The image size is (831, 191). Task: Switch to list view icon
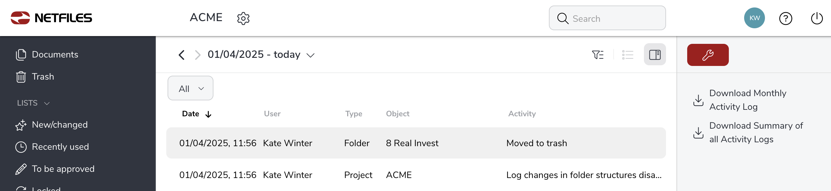click(627, 55)
